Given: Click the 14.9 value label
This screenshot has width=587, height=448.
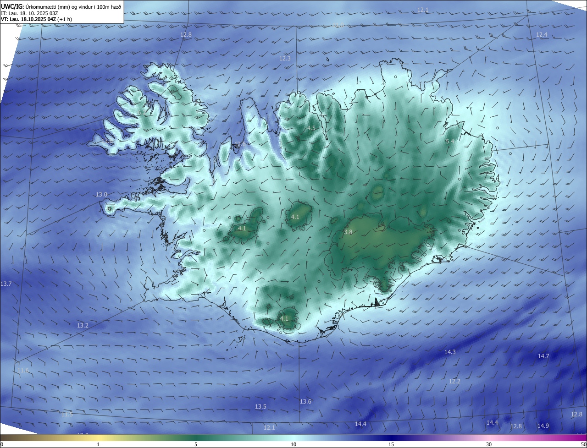Looking at the screenshot, I should click(543, 426).
